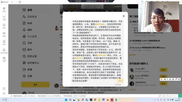Click the Binance overview icon in left rail
Image resolution: width=182 pixels, height=102 pixels.
pos(4,9)
